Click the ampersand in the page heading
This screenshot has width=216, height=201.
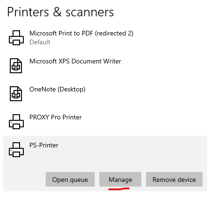click(x=57, y=12)
